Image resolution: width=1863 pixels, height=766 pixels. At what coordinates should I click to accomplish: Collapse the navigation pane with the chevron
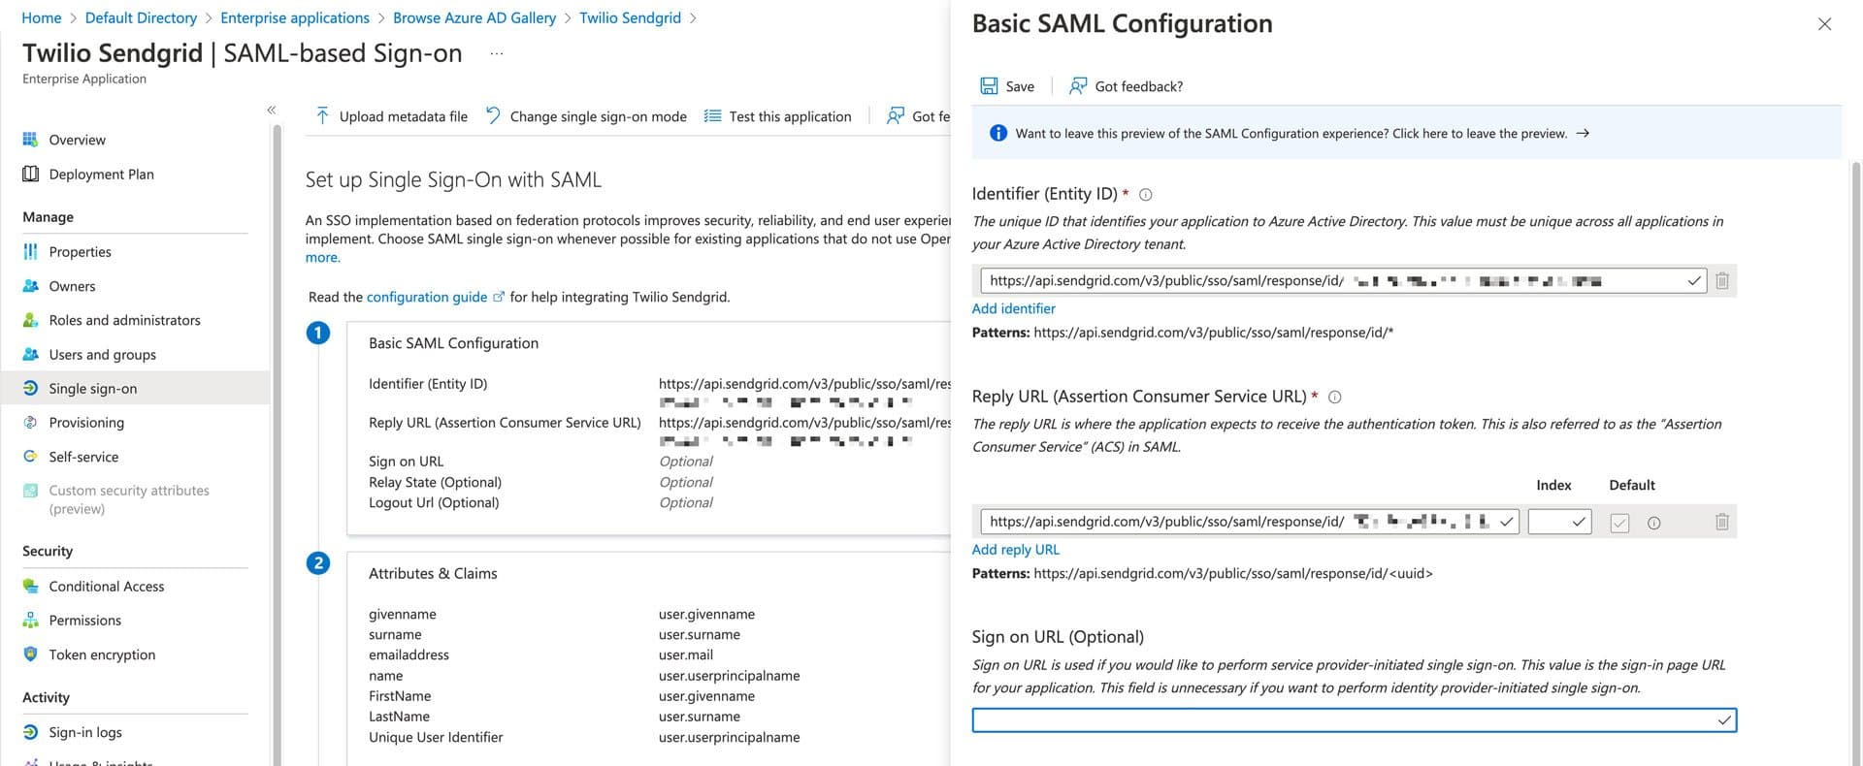point(272,110)
